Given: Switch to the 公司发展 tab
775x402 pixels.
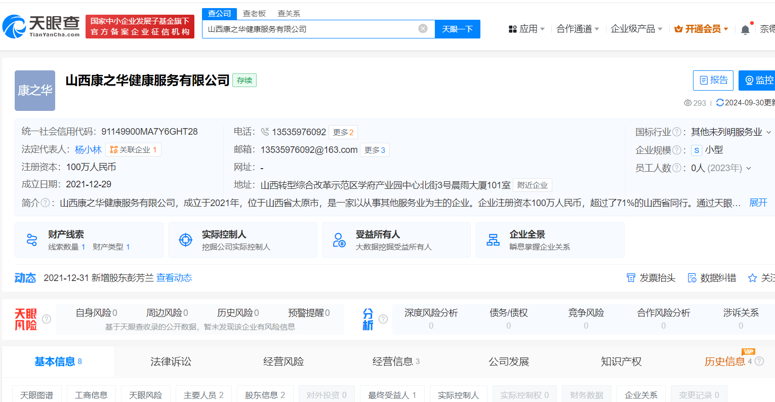Looking at the screenshot, I should 509,361.
